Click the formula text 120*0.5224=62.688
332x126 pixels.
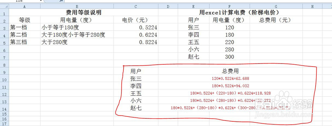[230, 79]
